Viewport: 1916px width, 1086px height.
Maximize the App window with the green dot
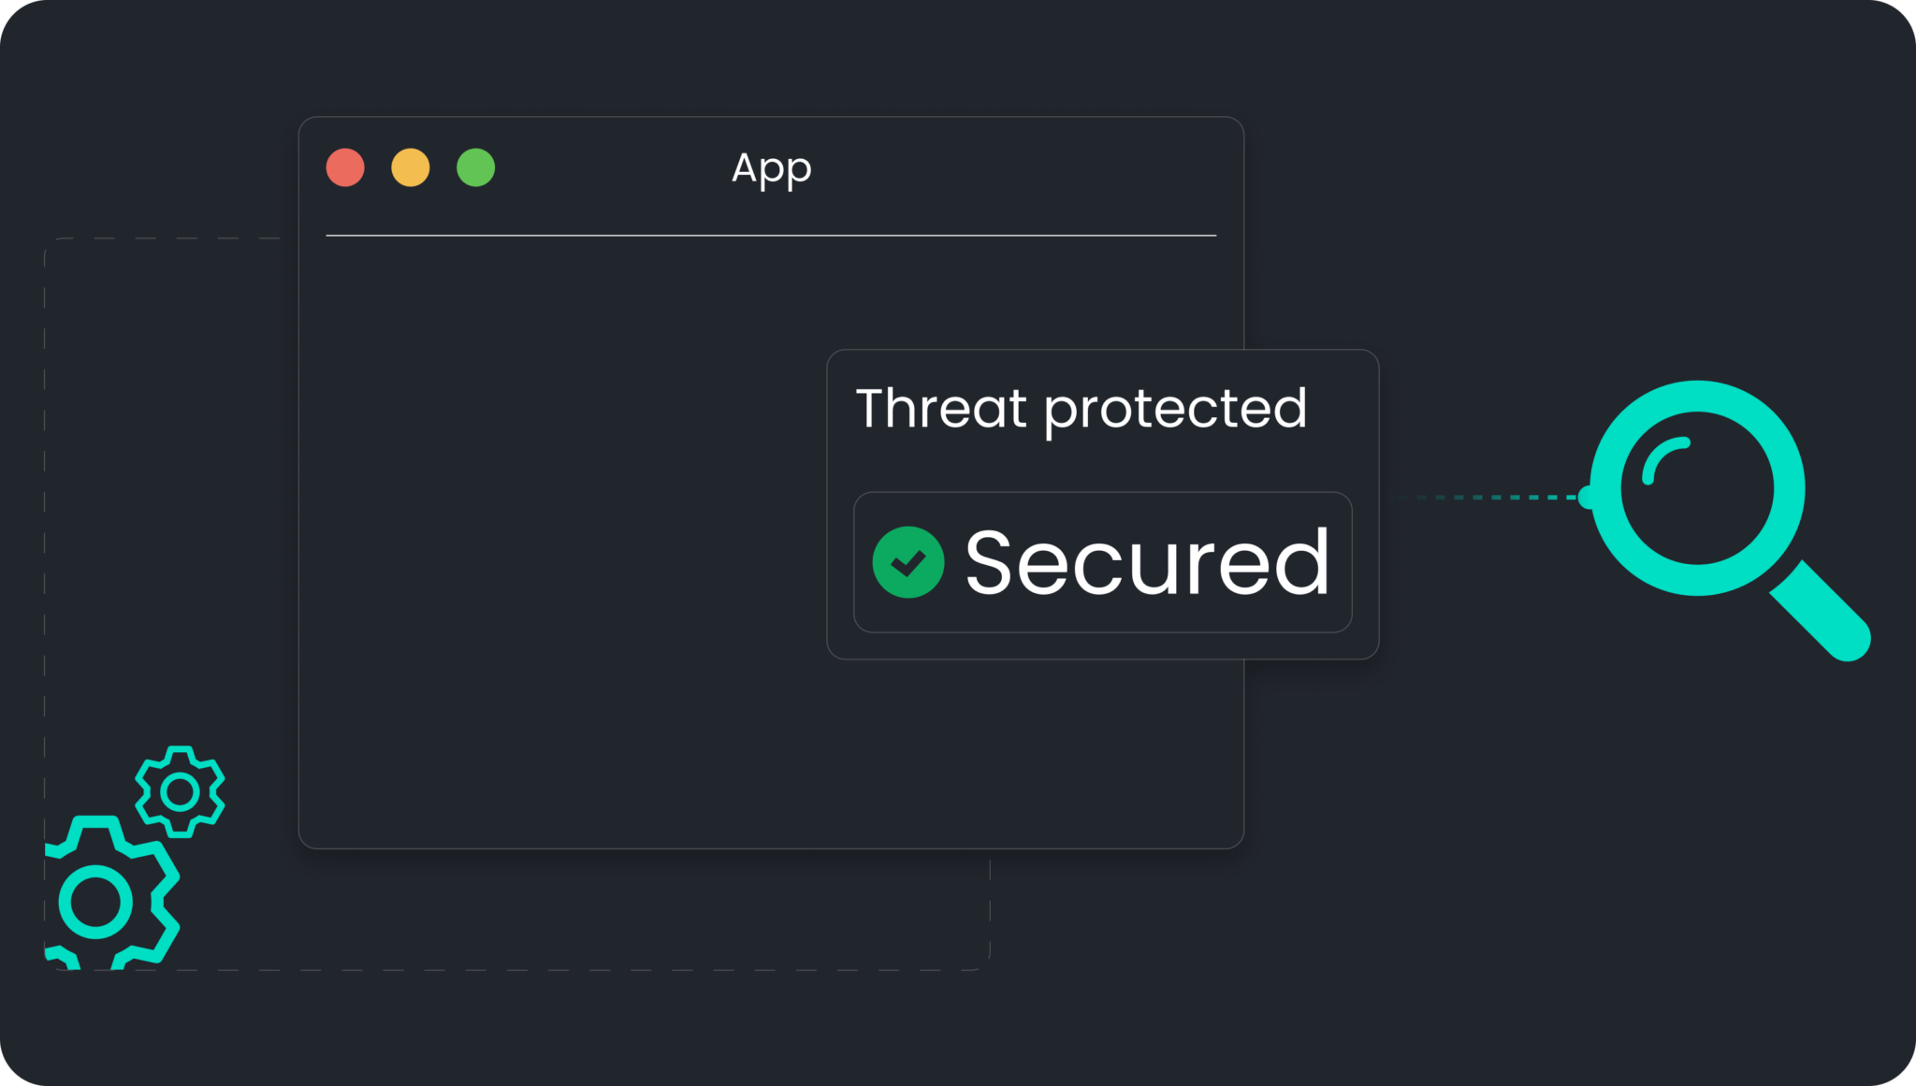475,167
